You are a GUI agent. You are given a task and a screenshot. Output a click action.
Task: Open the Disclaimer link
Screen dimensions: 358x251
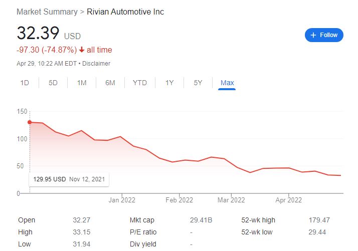coord(96,64)
